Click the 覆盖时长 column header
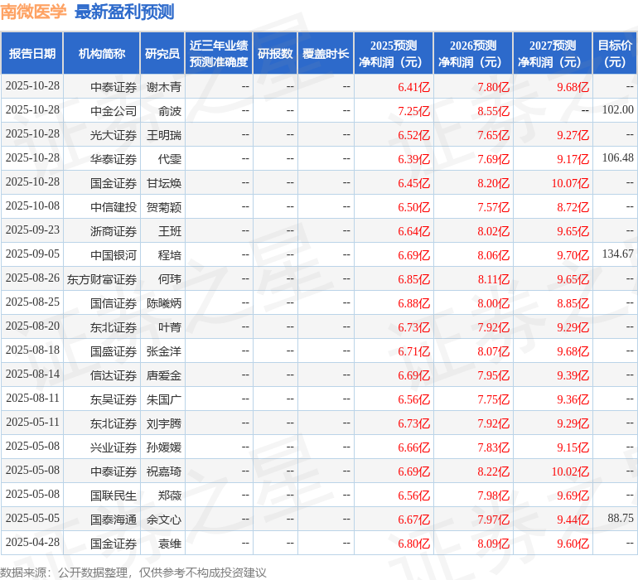 point(326,54)
